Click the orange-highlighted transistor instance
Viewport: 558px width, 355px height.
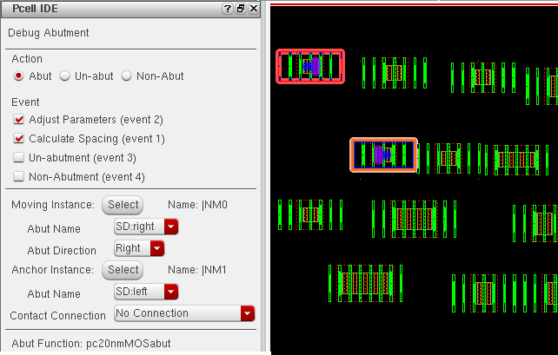[383, 155]
